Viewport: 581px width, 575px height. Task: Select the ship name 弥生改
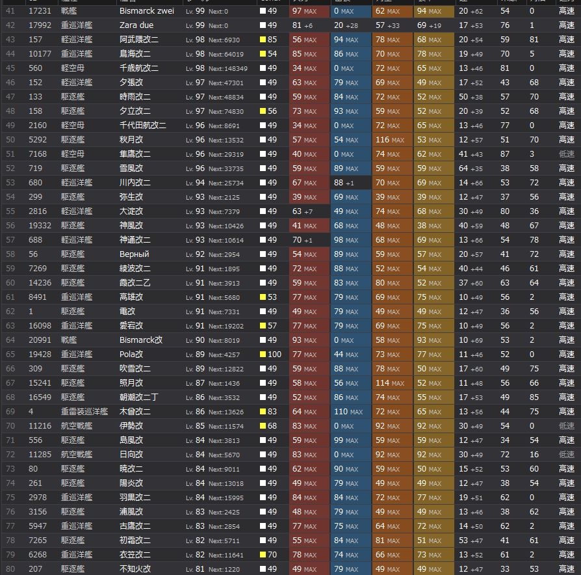(131, 197)
